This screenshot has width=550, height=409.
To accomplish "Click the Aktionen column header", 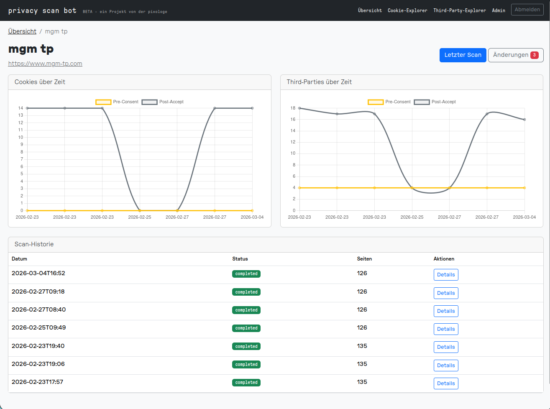I will click(x=444, y=259).
